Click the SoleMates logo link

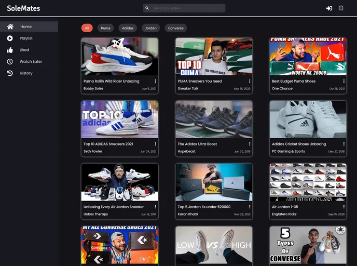pyautogui.click(x=23, y=8)
